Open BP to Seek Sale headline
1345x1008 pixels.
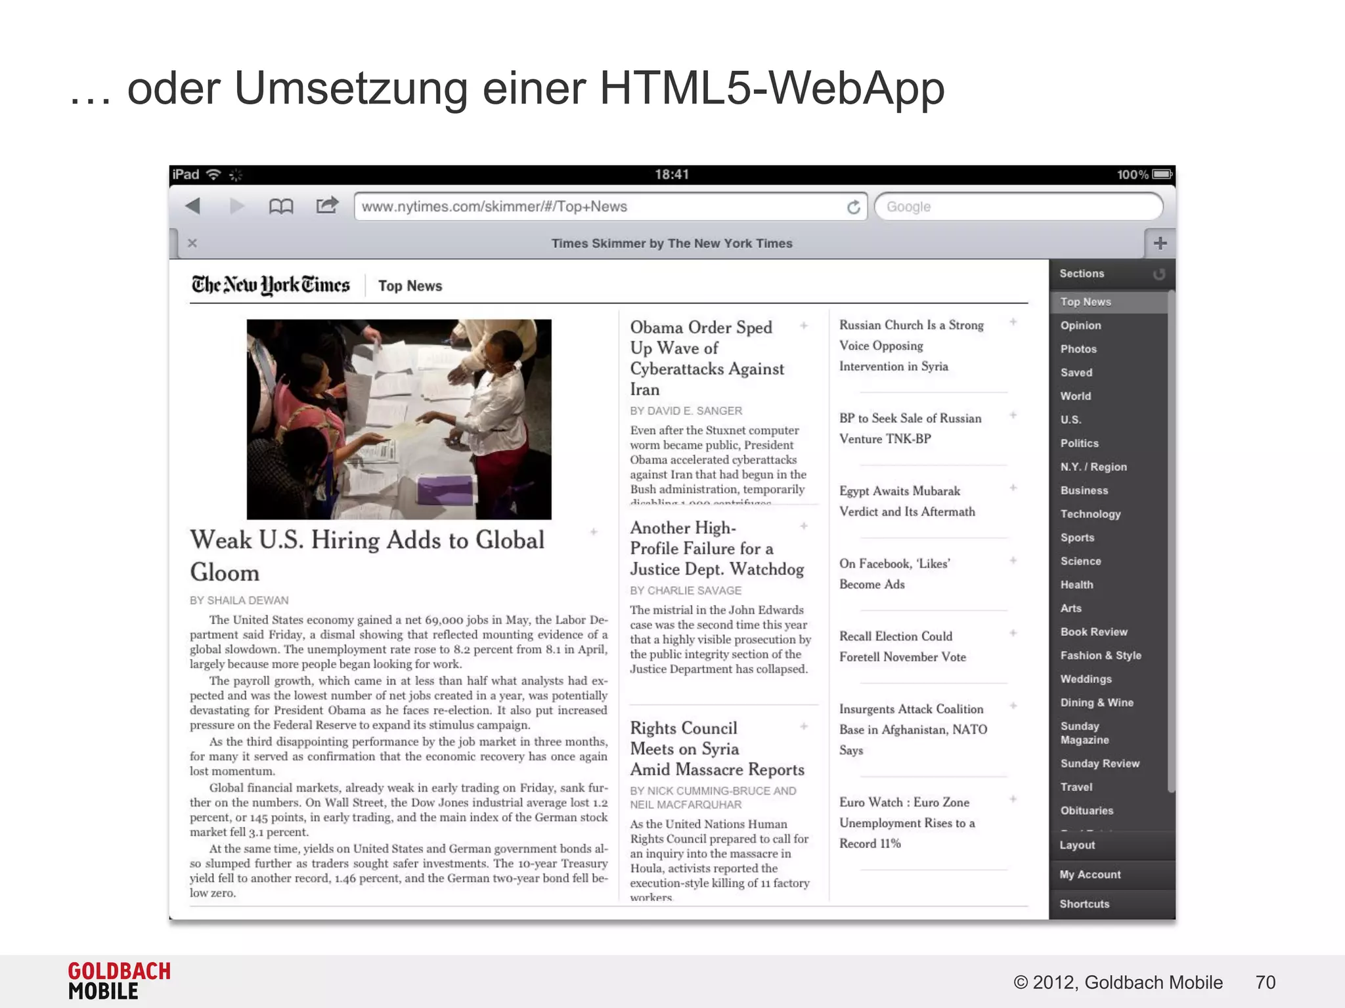coord(910,429)
